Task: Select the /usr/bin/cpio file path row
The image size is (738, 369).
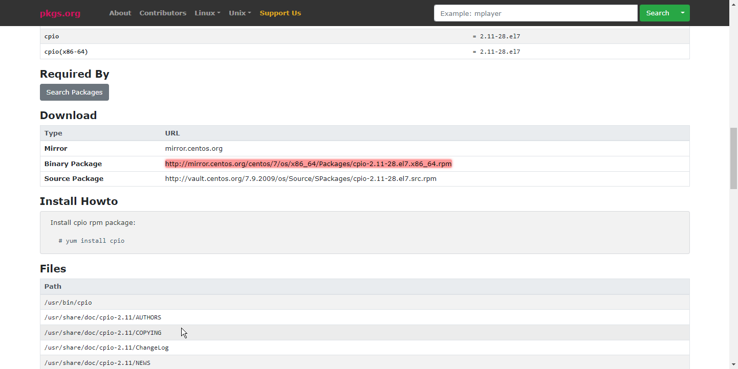Action: (x=68, y=303)
